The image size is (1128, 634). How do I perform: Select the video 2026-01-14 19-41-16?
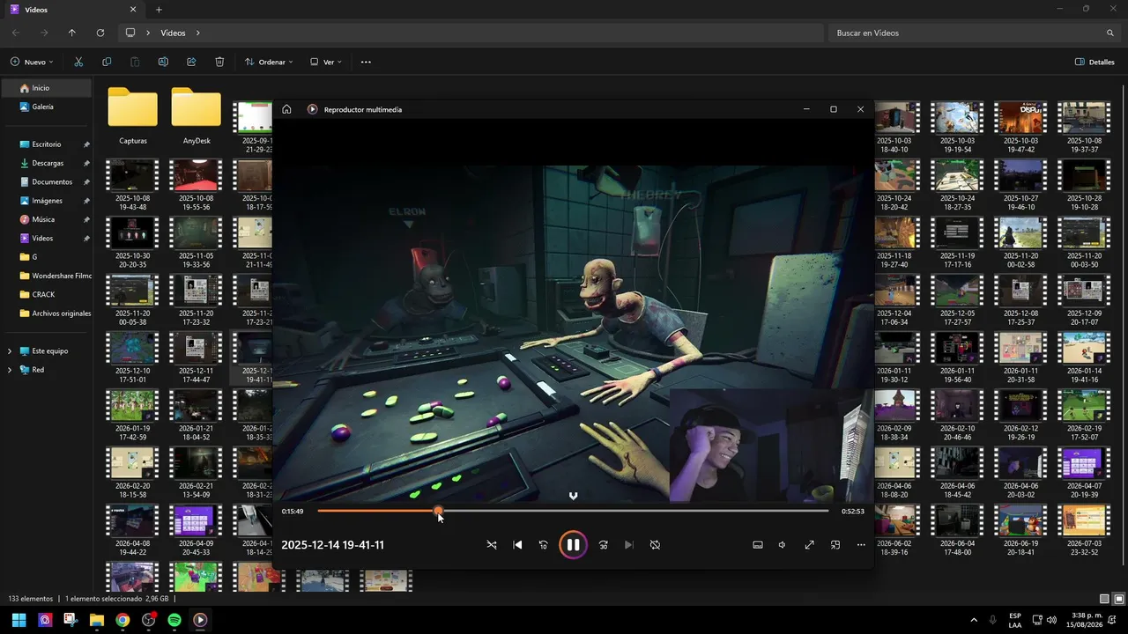[1083, 357]
